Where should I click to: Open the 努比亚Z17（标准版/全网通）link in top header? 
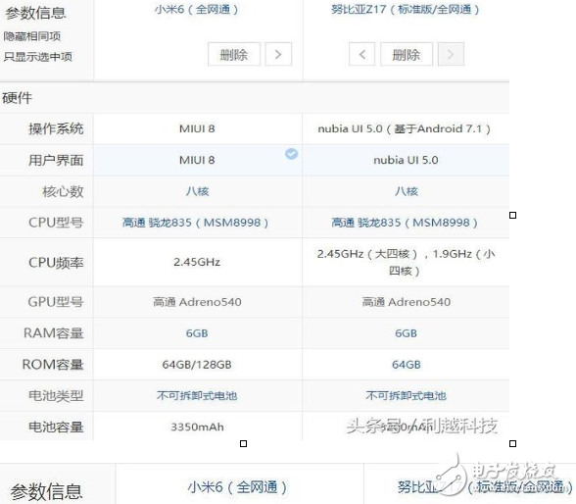tap(406, 9)
